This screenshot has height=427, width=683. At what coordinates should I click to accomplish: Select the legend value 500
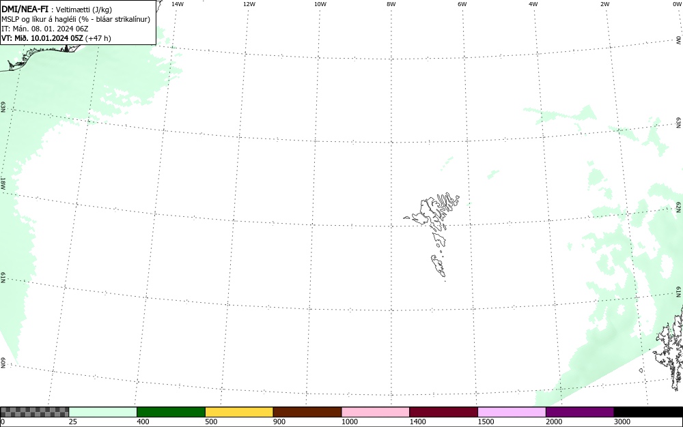point(211,422)
